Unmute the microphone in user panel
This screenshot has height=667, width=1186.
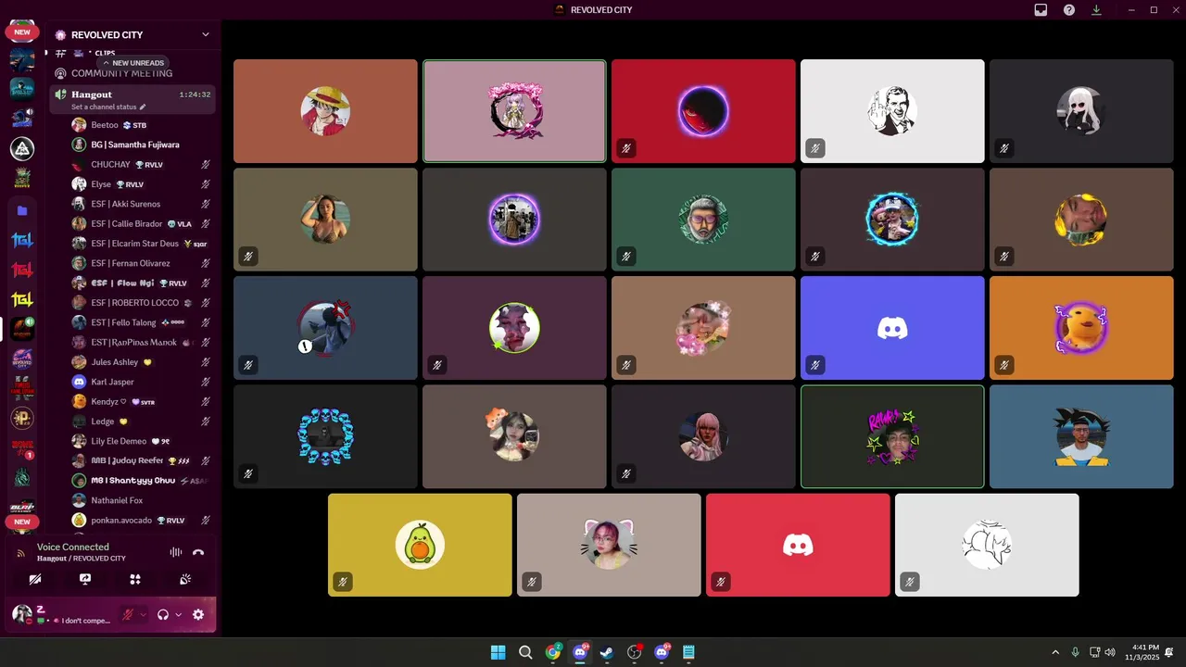(128, 614)
